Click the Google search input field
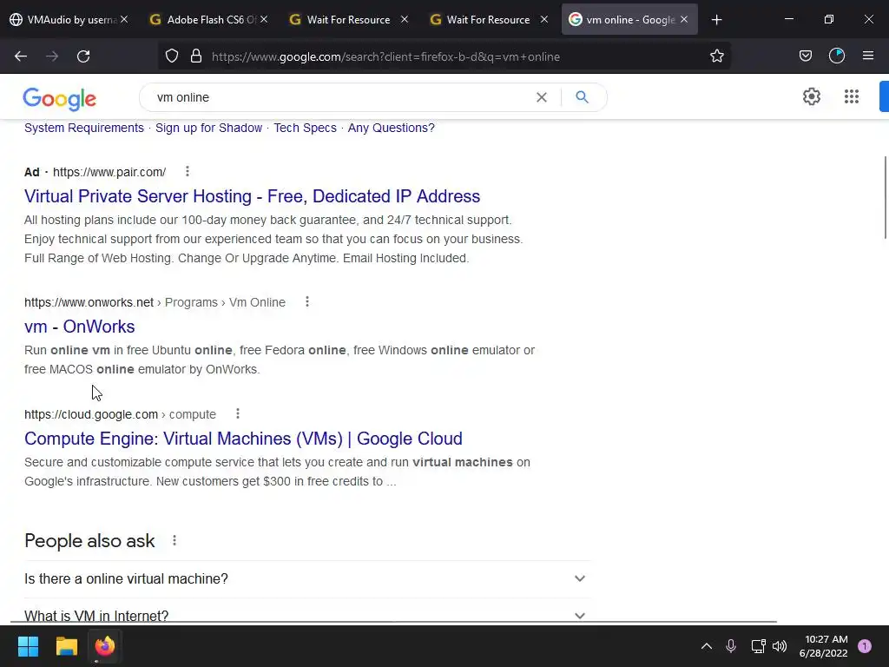The width and height of the screenshot is (889, 667). 340,97
